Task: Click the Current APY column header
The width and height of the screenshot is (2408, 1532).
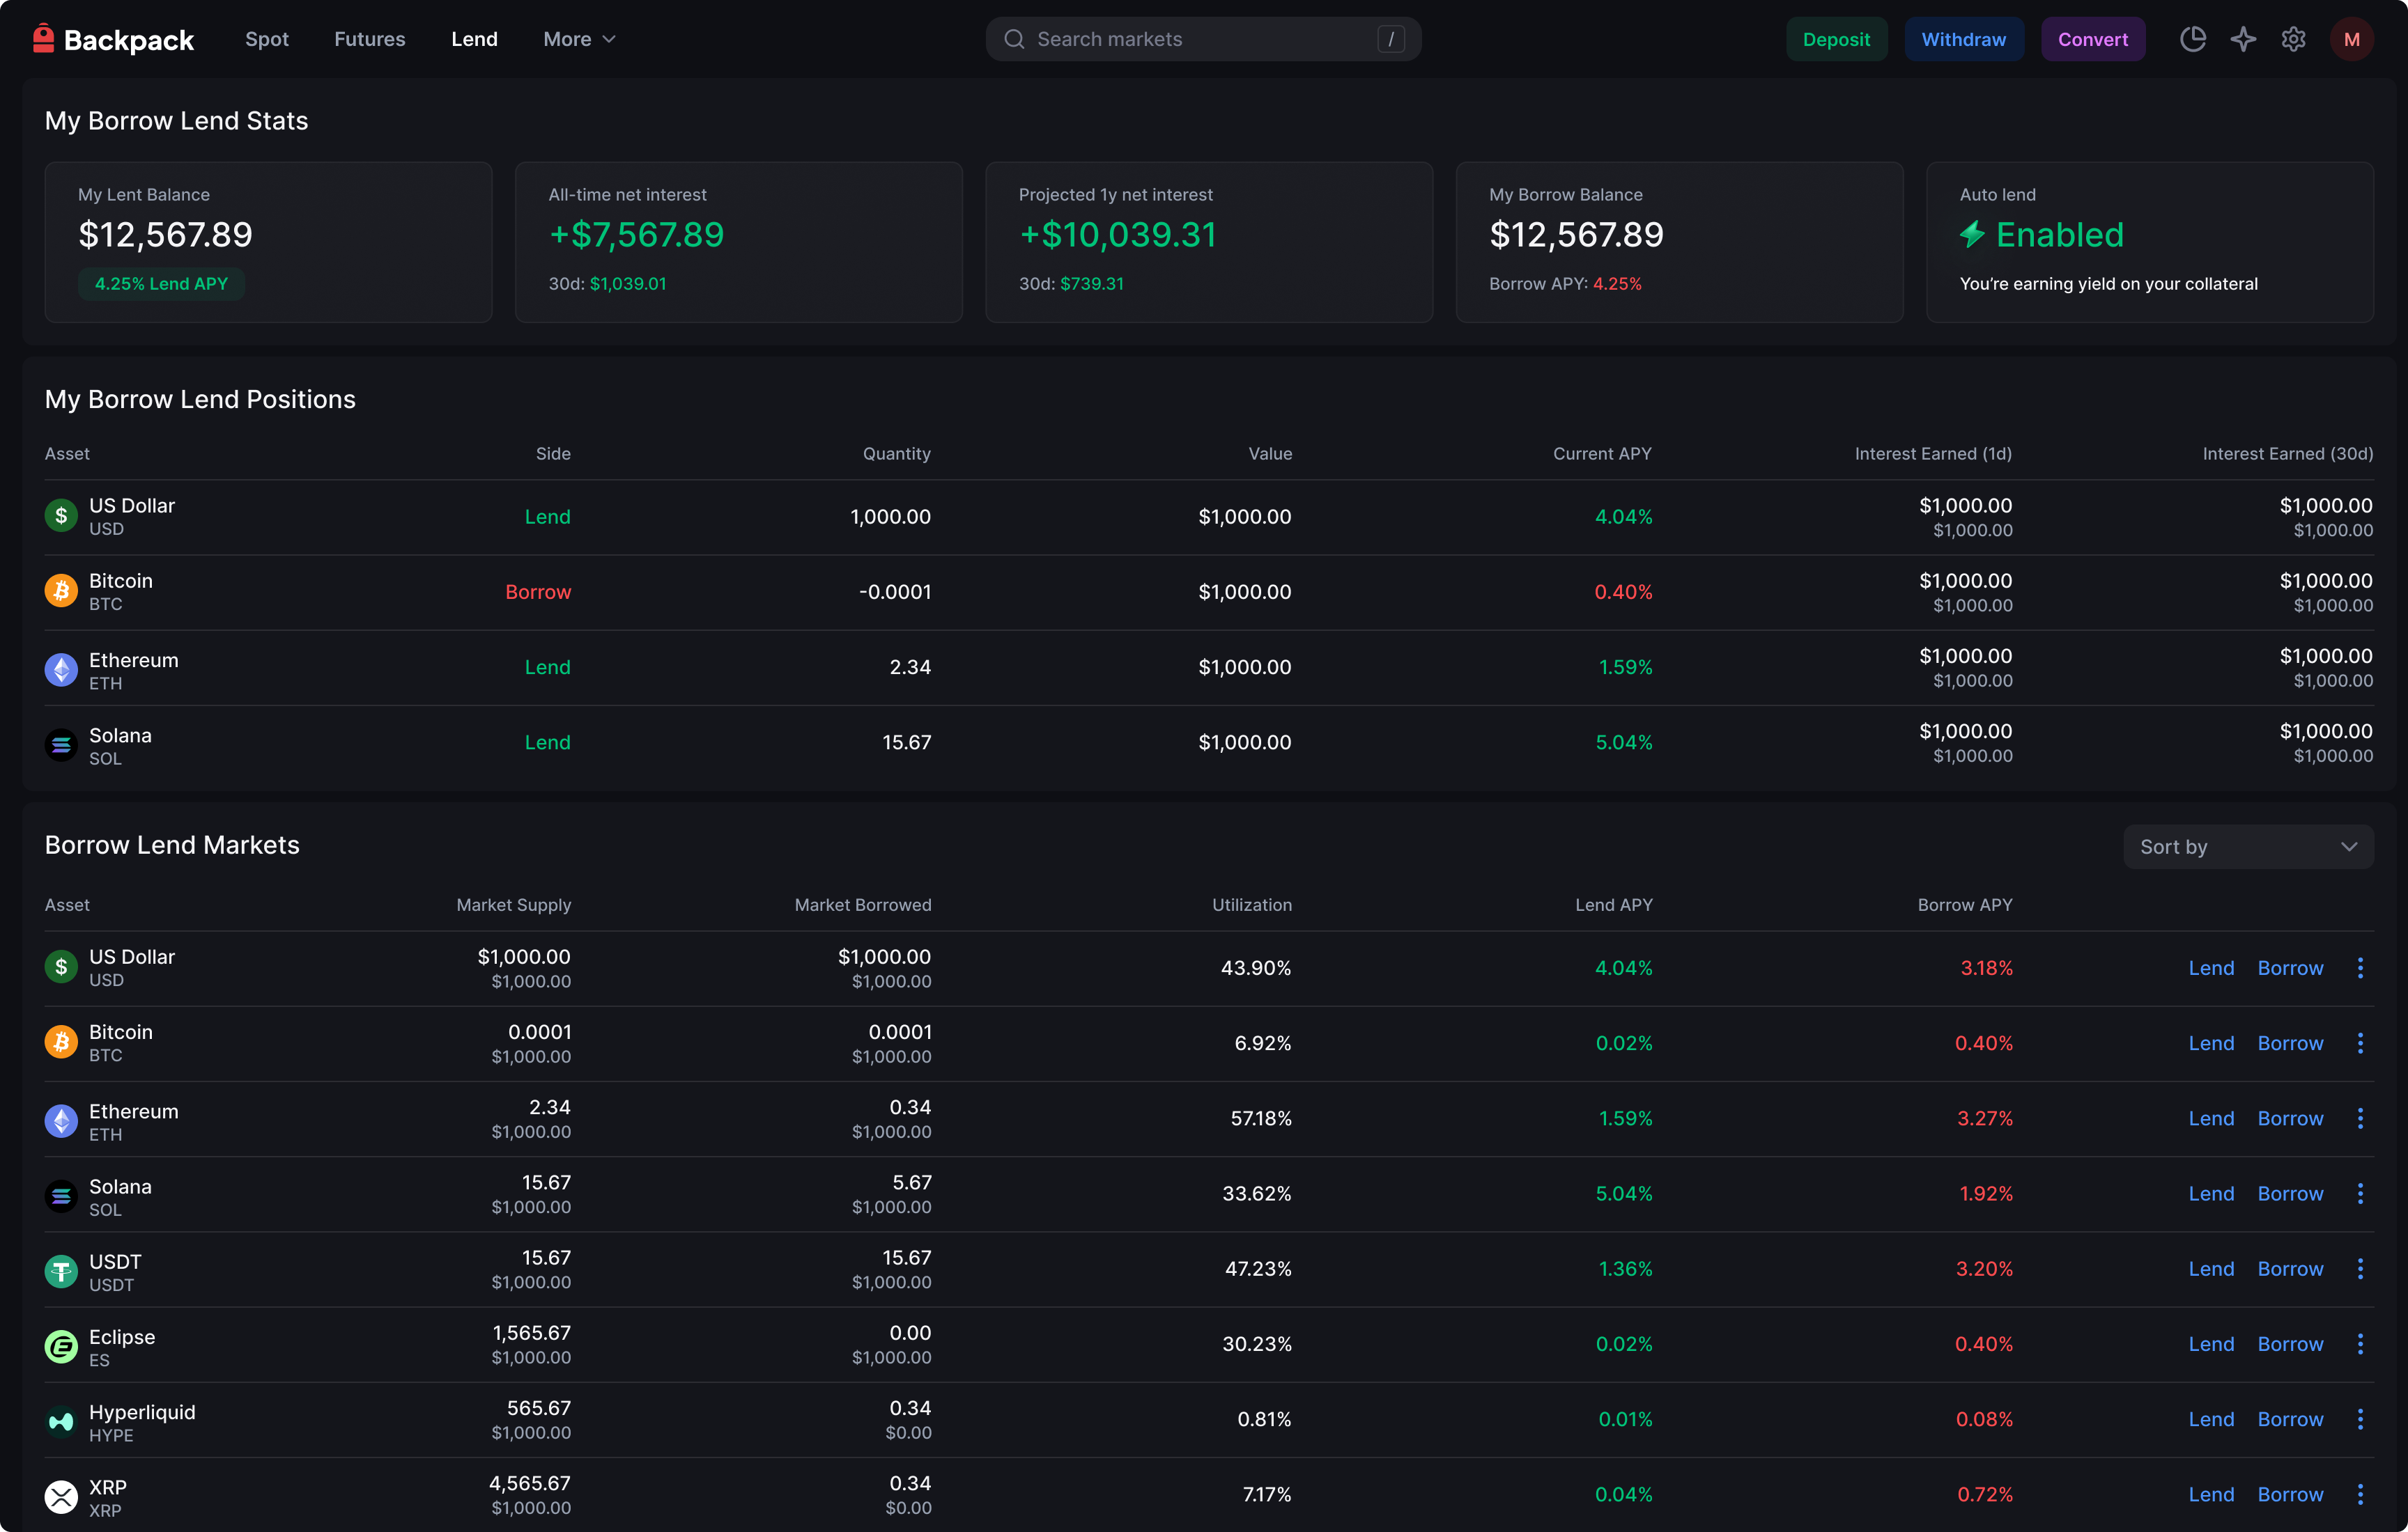Action: [1602, 454]
